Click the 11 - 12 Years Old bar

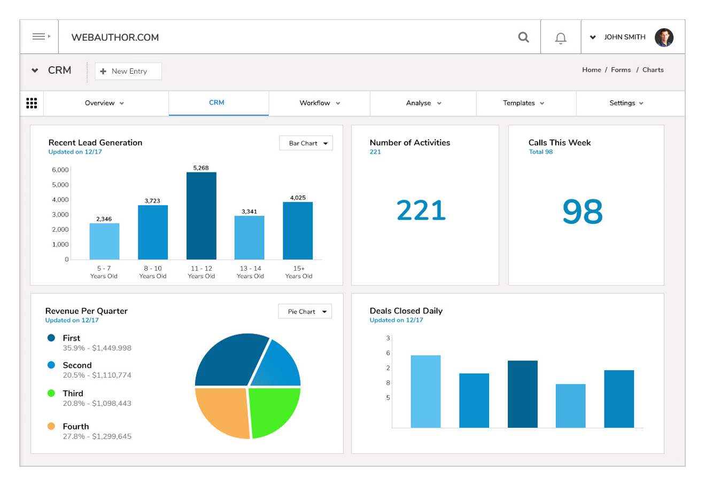201,216
